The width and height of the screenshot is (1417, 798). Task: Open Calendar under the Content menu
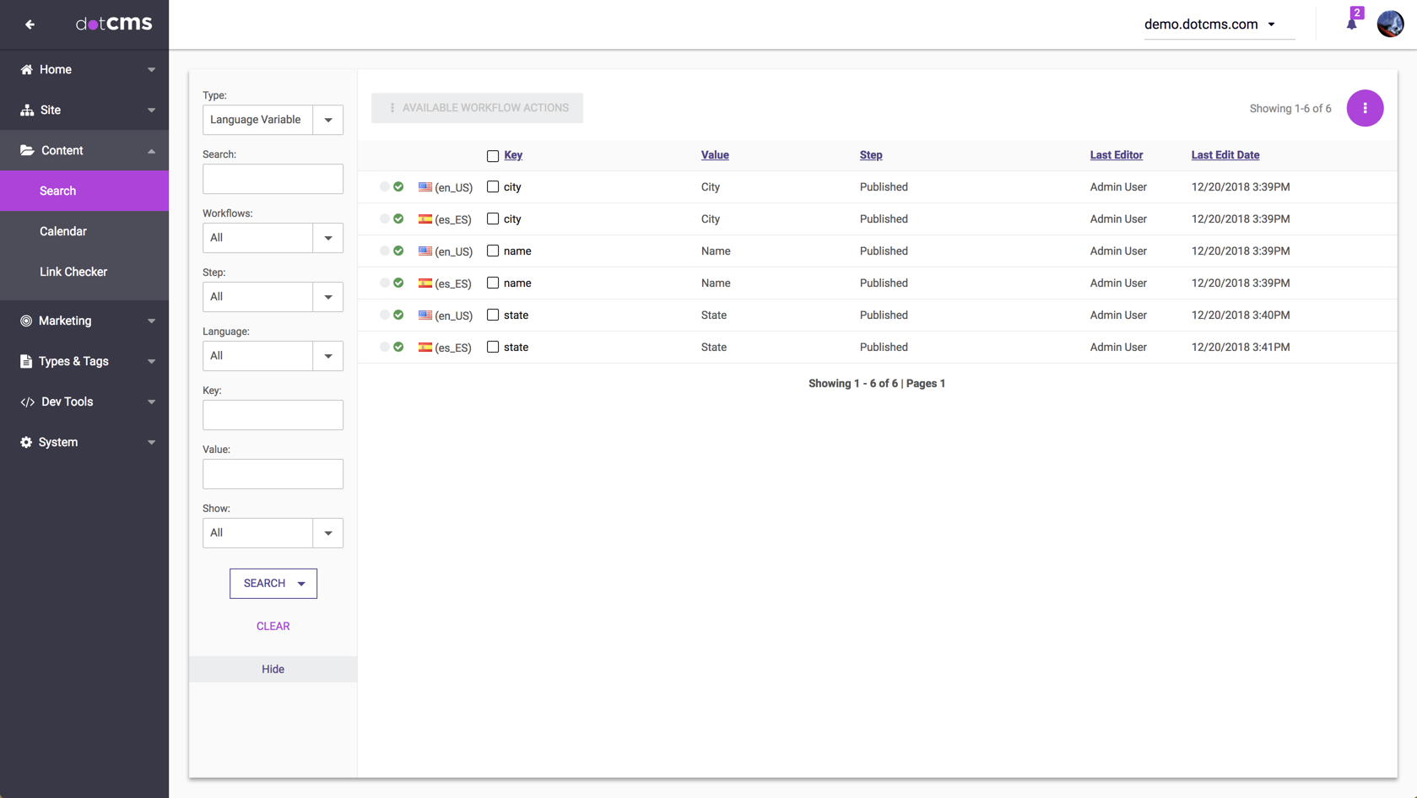[63, 231]
